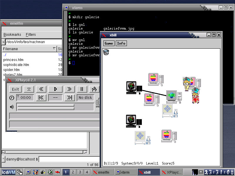Click the bottom-right Apple computer in xbill
Screen dimensions: 235x176
point(169,136)
